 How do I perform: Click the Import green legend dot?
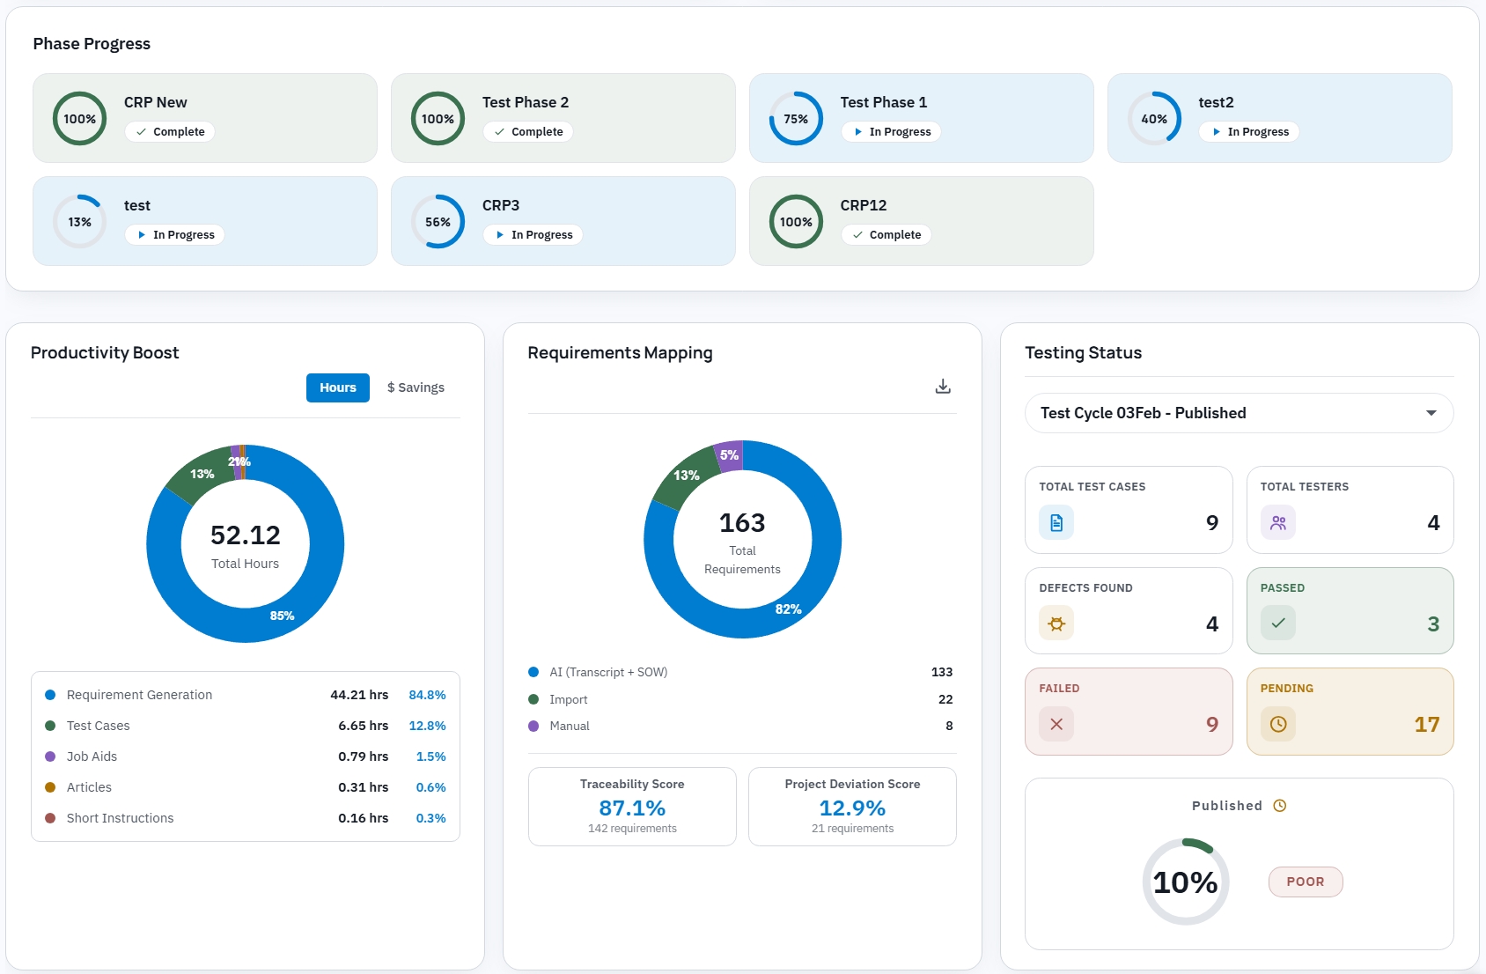533,699
